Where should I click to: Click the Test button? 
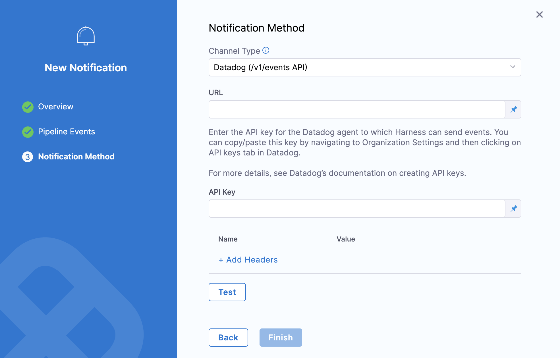227,292
